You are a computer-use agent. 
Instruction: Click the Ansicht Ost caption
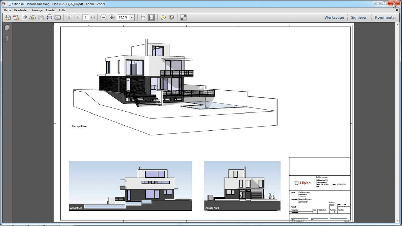coord(76,208)
